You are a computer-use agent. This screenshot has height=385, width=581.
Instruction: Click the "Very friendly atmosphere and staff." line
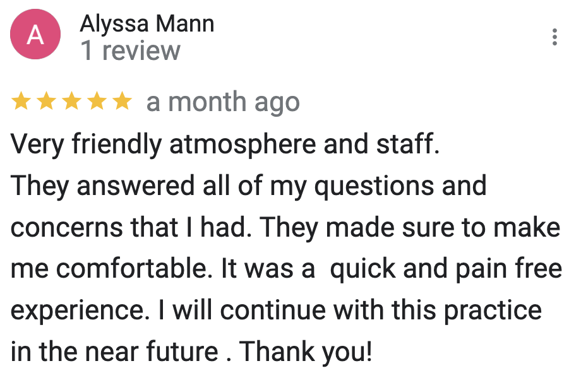[225, 144]
